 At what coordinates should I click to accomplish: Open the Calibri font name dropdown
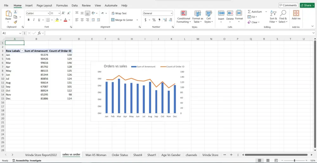tap(48, 13)
